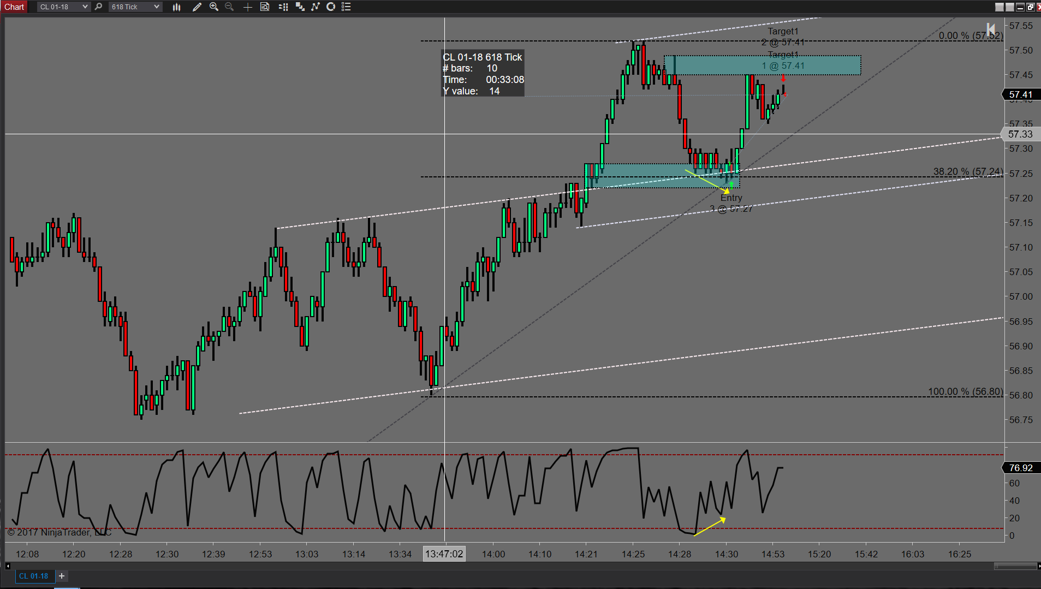The height and width of the screenshot is (589, 1041).
Task: Add a new tab with plus button
Action: pyautogui.click(x=62, y=576)
